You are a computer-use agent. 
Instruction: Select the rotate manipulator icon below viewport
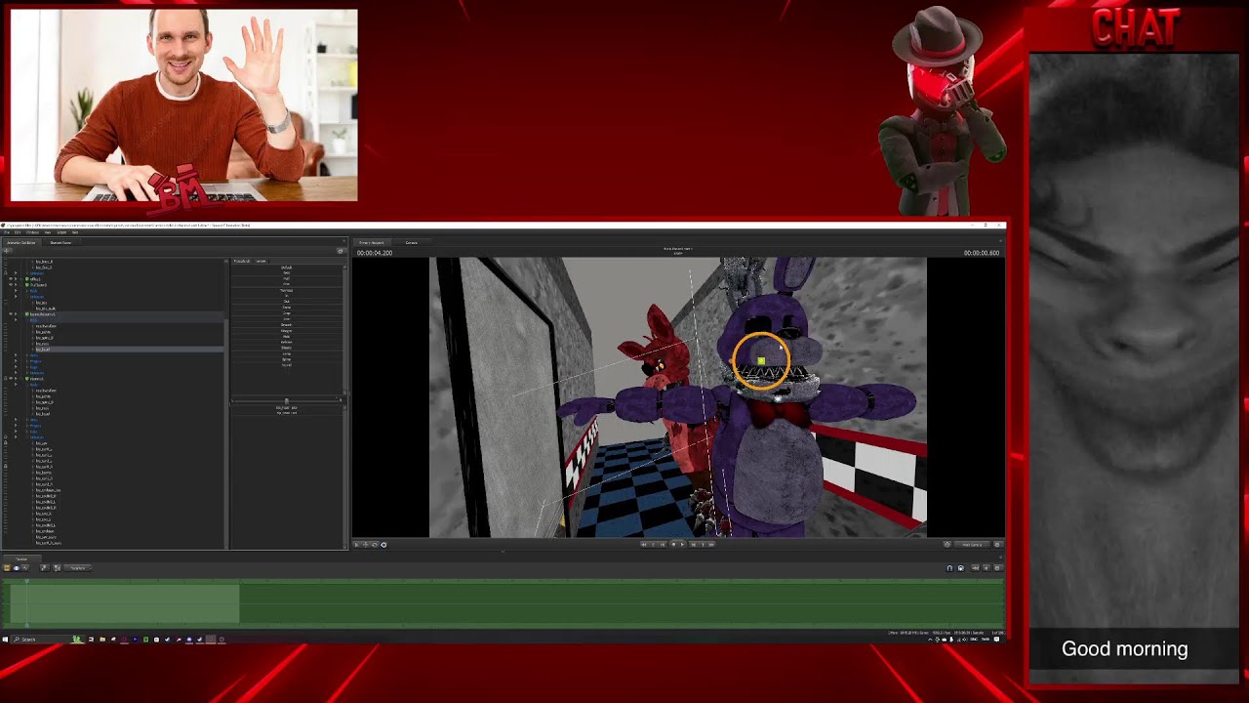(375, 545)
